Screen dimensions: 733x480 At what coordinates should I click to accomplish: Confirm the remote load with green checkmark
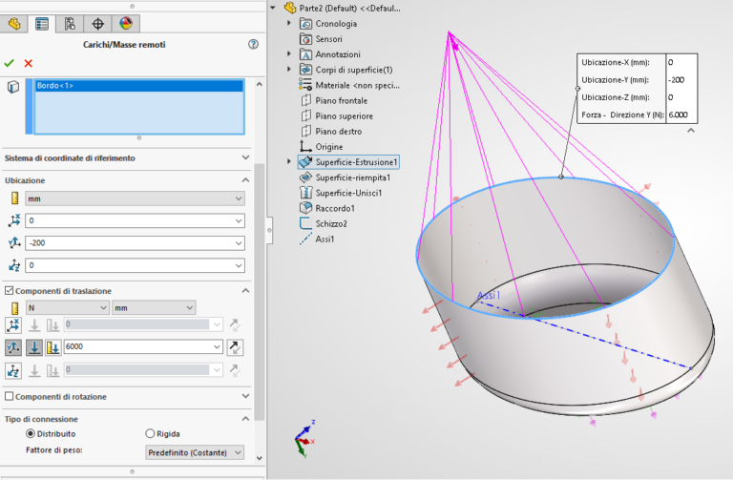point(9,63)
